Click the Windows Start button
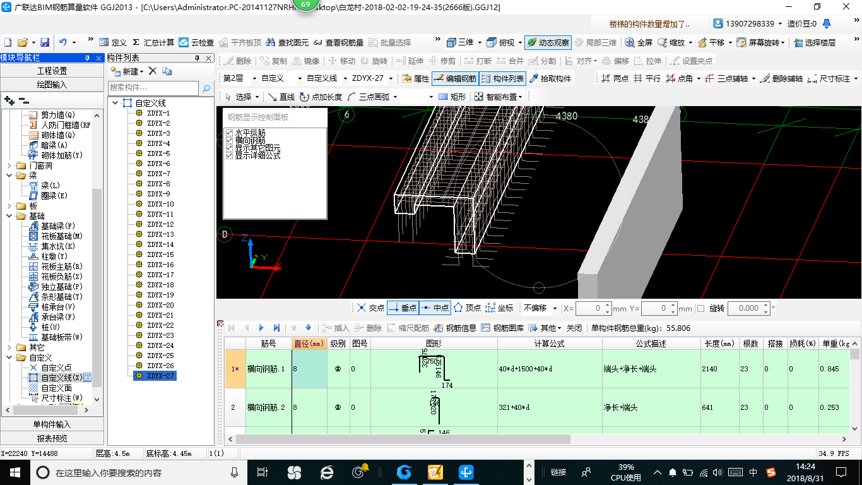Screen dimensions: 862x485 pos(14,472)
